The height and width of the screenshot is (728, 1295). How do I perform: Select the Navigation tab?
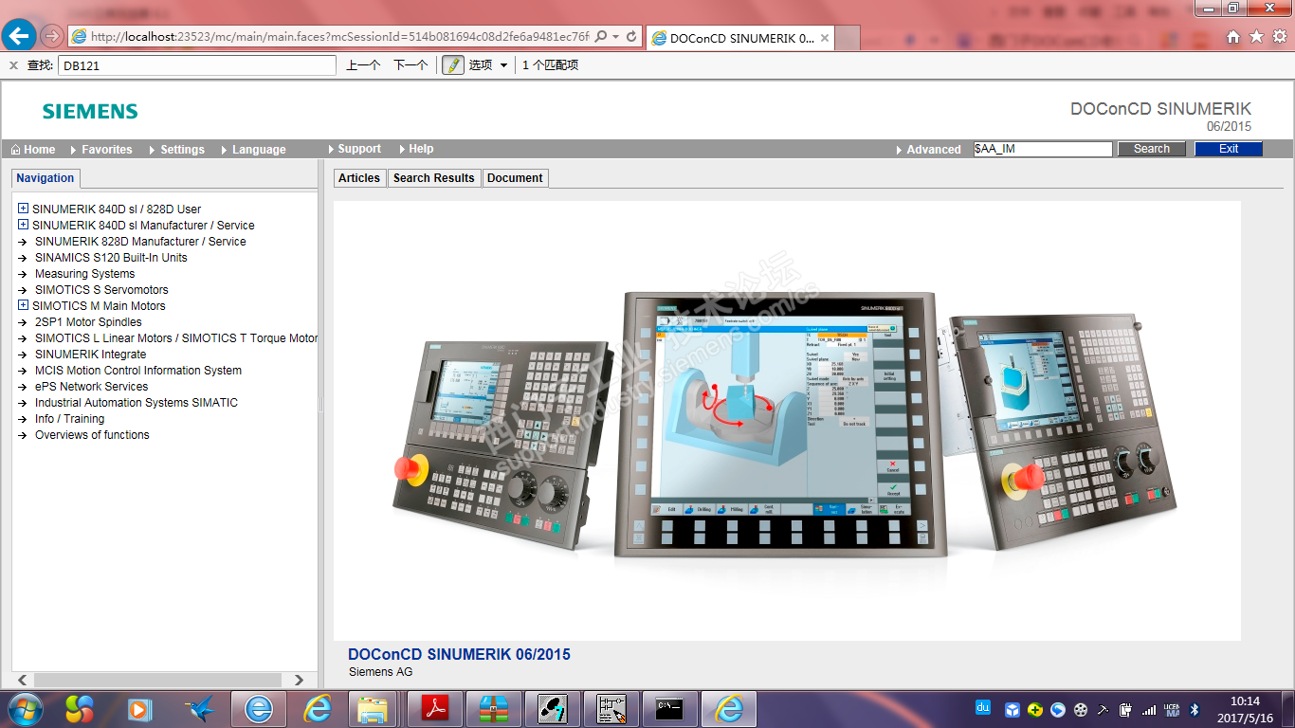[x=45, y=178]
